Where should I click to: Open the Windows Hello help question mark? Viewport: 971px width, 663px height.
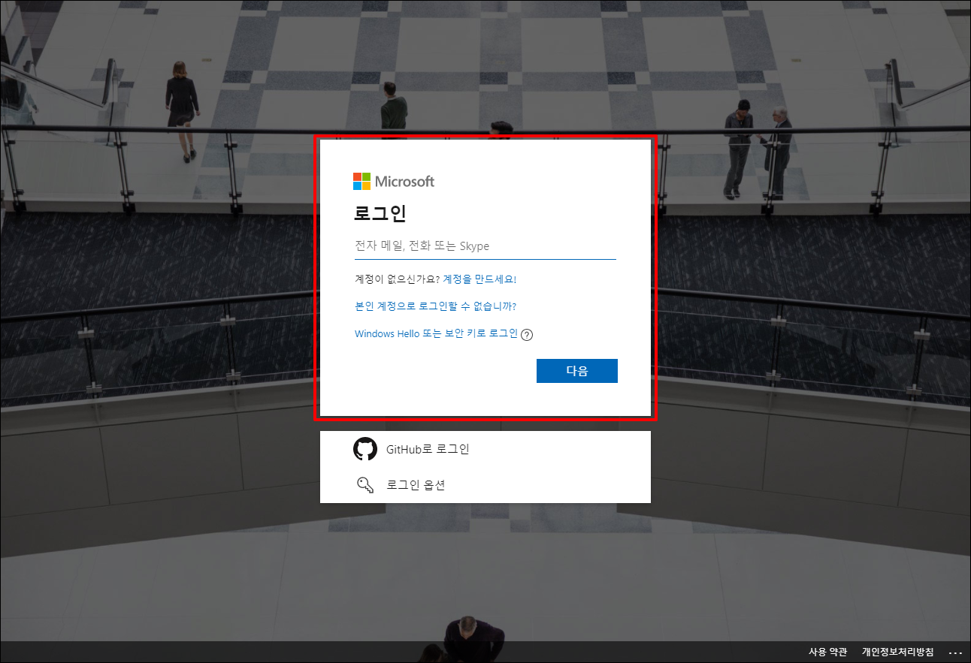coord(527,335)
